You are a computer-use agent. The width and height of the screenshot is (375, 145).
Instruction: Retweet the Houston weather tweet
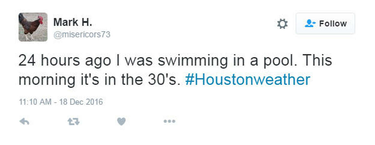point(73,122)
